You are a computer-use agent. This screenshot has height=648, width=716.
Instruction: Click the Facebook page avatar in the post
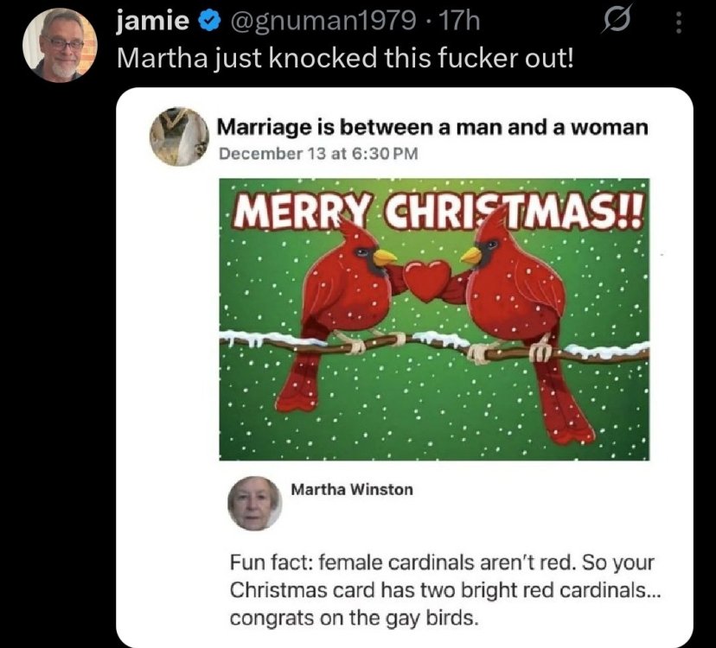pos(180,137)
